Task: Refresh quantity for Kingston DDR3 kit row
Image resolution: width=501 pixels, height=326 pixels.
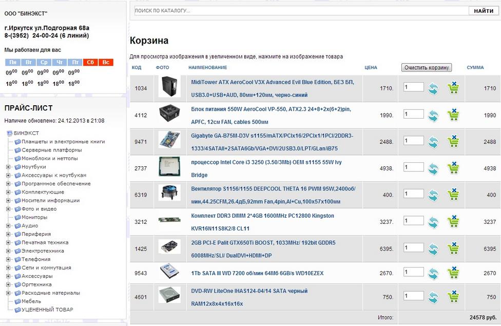Action: (433, 222)
